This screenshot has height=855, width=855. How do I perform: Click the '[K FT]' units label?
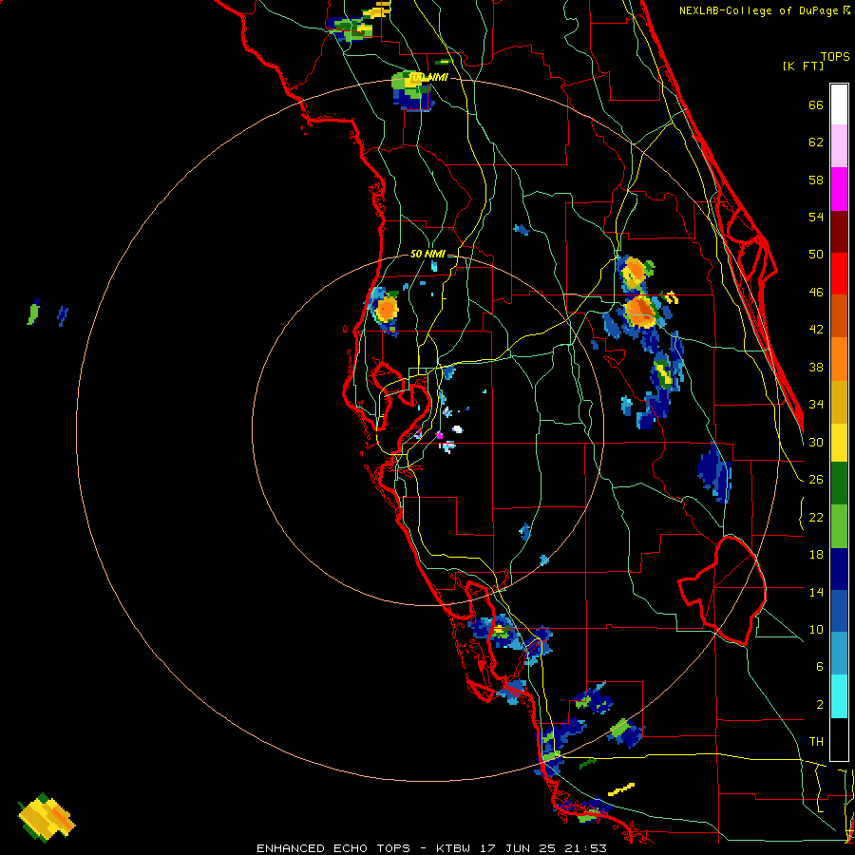click(x=803, y=66)
